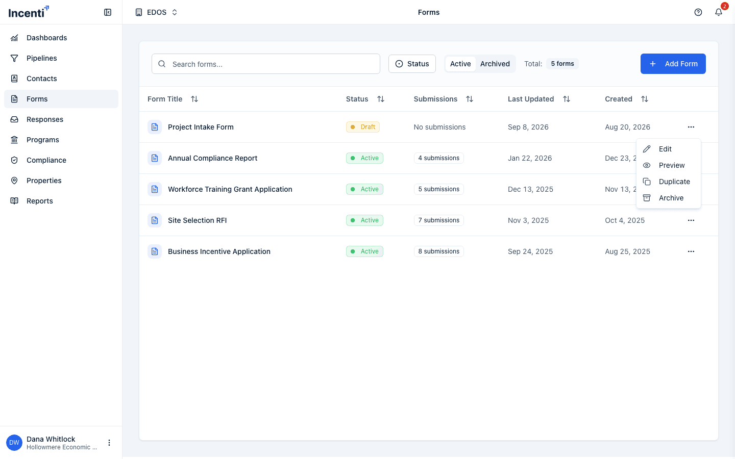Choose Duplicate from the context menu
This screenshot has height=459, width=735.
point(669,182)
